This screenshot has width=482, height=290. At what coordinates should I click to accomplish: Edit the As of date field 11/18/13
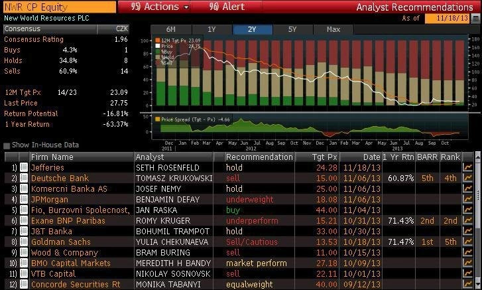click(448, 18)
